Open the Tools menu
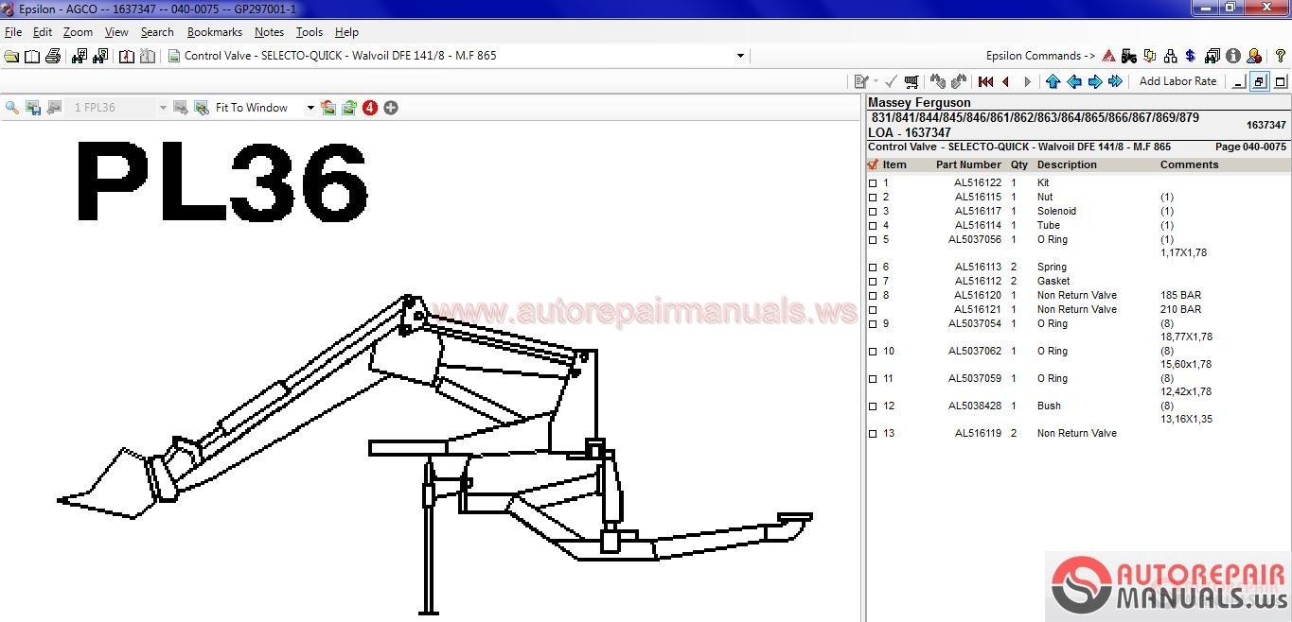 point(309,32)
